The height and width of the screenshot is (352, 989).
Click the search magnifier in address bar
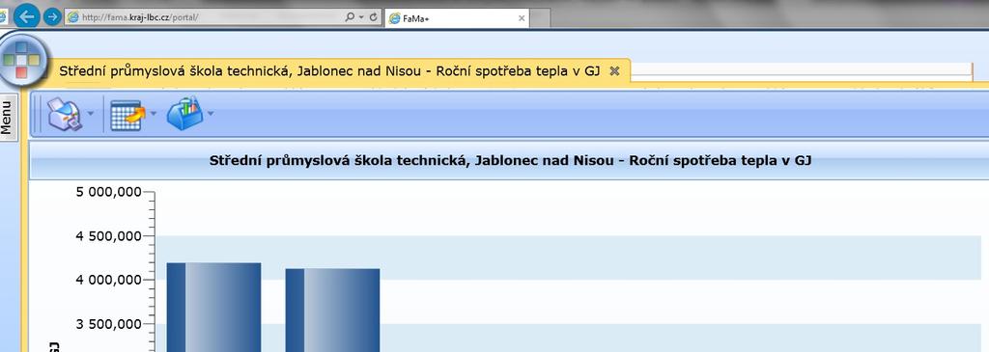[x=350, y=17]
